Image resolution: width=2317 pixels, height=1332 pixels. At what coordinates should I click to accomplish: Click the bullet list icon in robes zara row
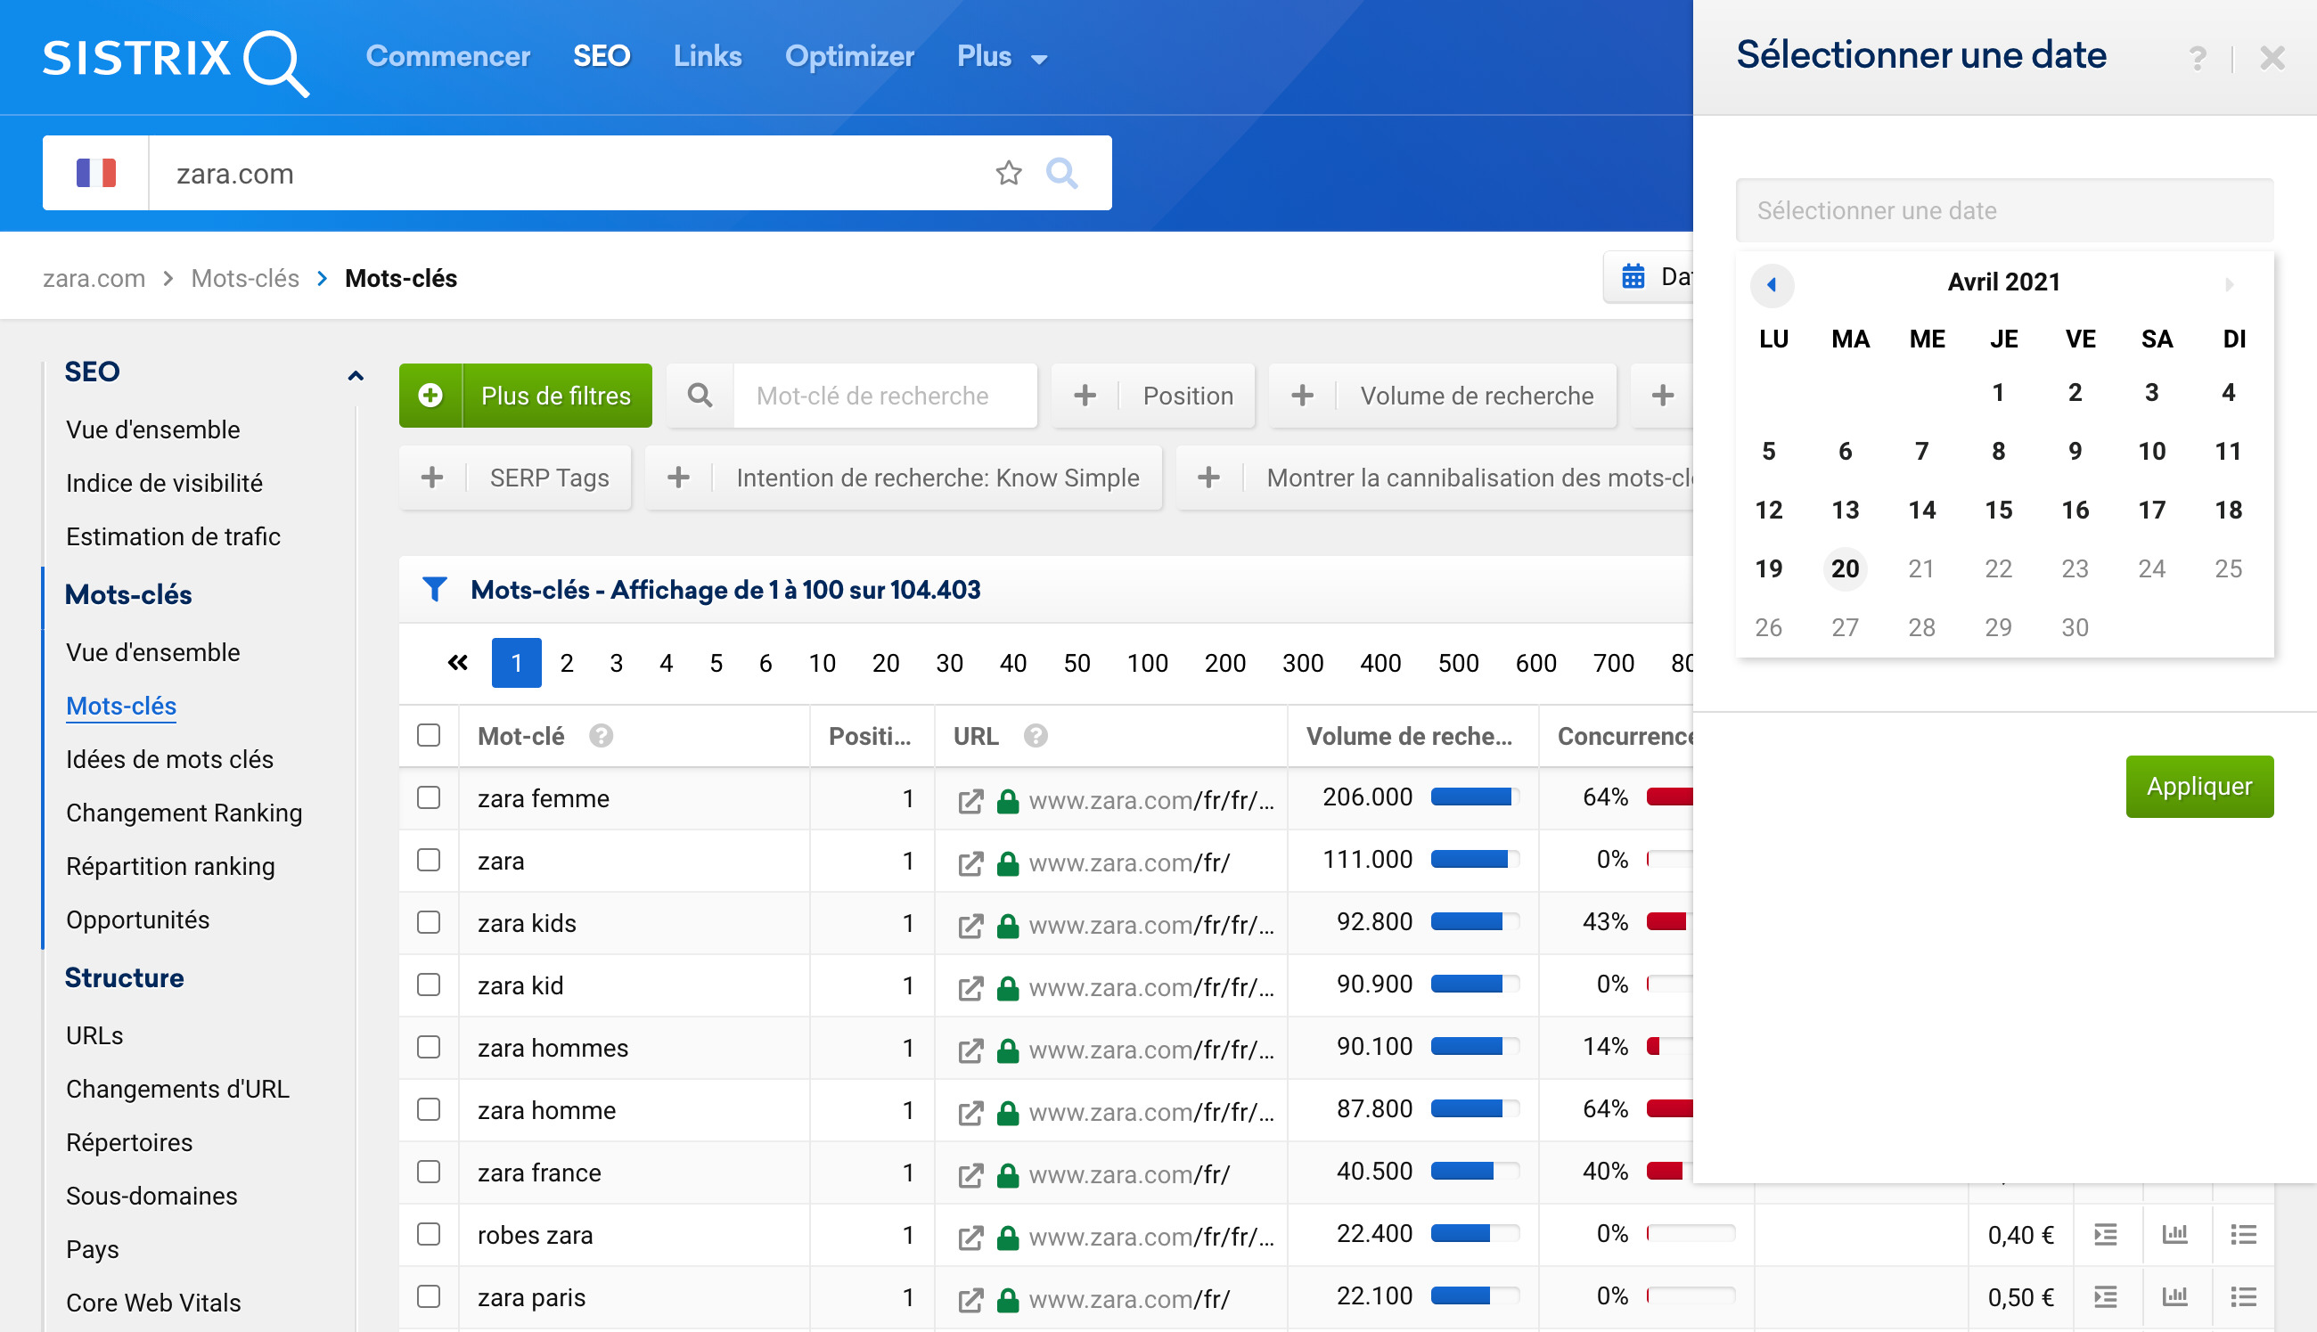[2244, 1235]
